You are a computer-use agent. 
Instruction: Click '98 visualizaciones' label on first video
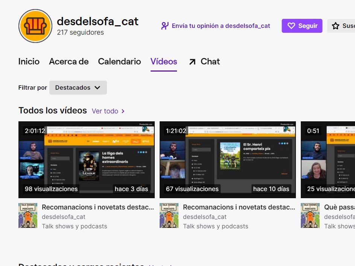tap(51, 189)
